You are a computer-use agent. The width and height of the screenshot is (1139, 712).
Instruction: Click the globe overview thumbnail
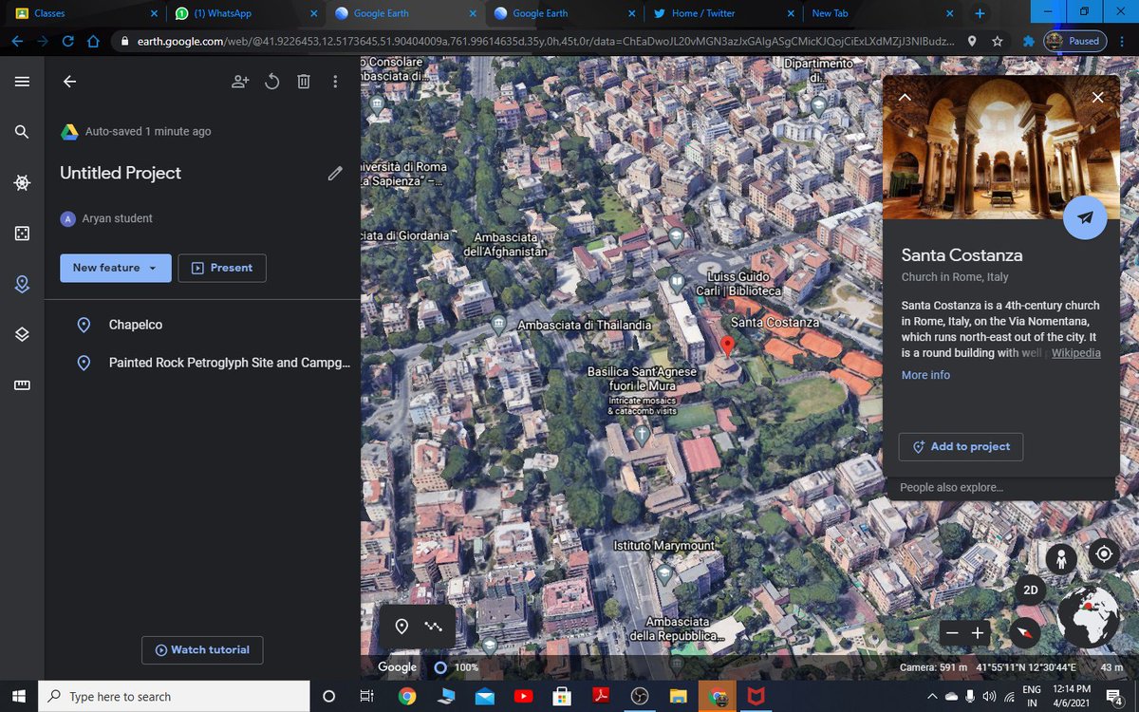tap(1091, 617)
